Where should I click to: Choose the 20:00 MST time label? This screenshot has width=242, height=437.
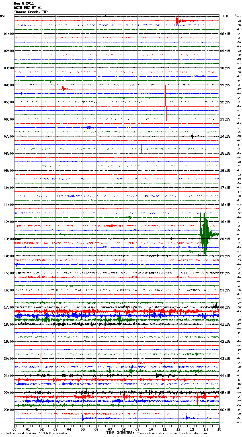(9, 359)
